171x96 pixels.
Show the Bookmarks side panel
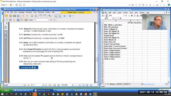pyautogui.click(x=6, y=27)
